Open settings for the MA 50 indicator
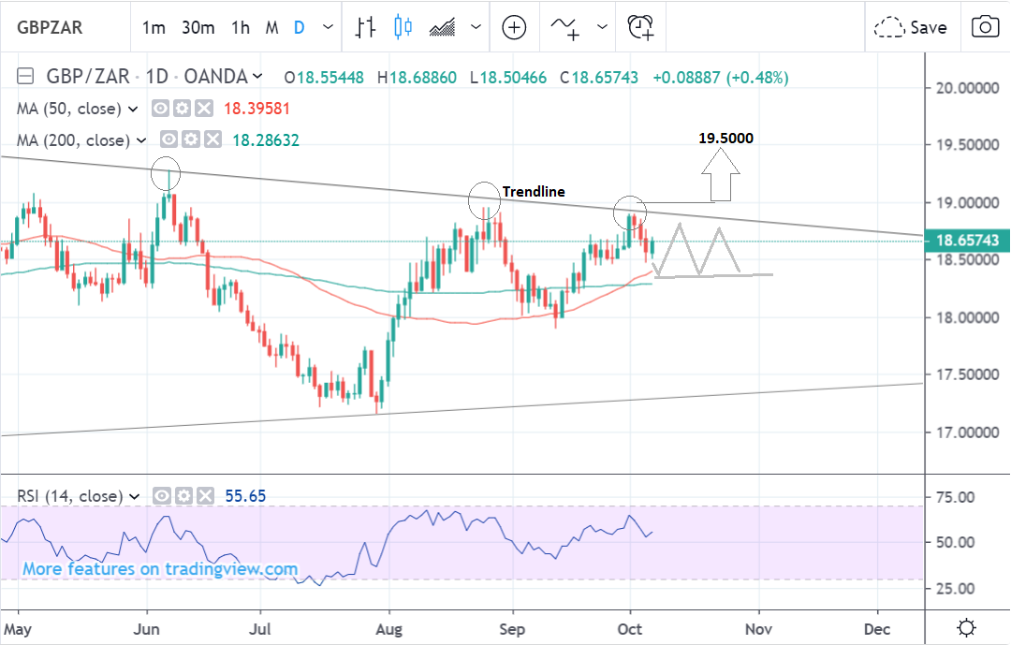 coord(183,109)
